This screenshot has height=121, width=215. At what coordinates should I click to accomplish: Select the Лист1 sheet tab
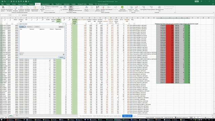click(11, 116)
